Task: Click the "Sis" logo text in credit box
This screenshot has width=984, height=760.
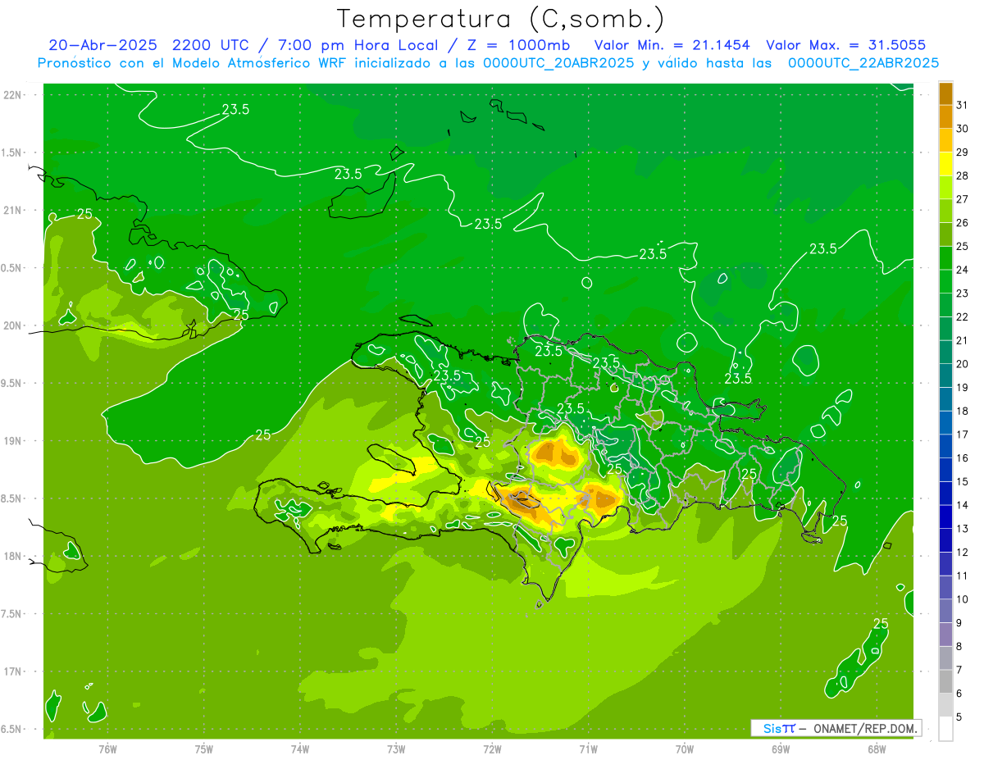Action: (772, 728)
